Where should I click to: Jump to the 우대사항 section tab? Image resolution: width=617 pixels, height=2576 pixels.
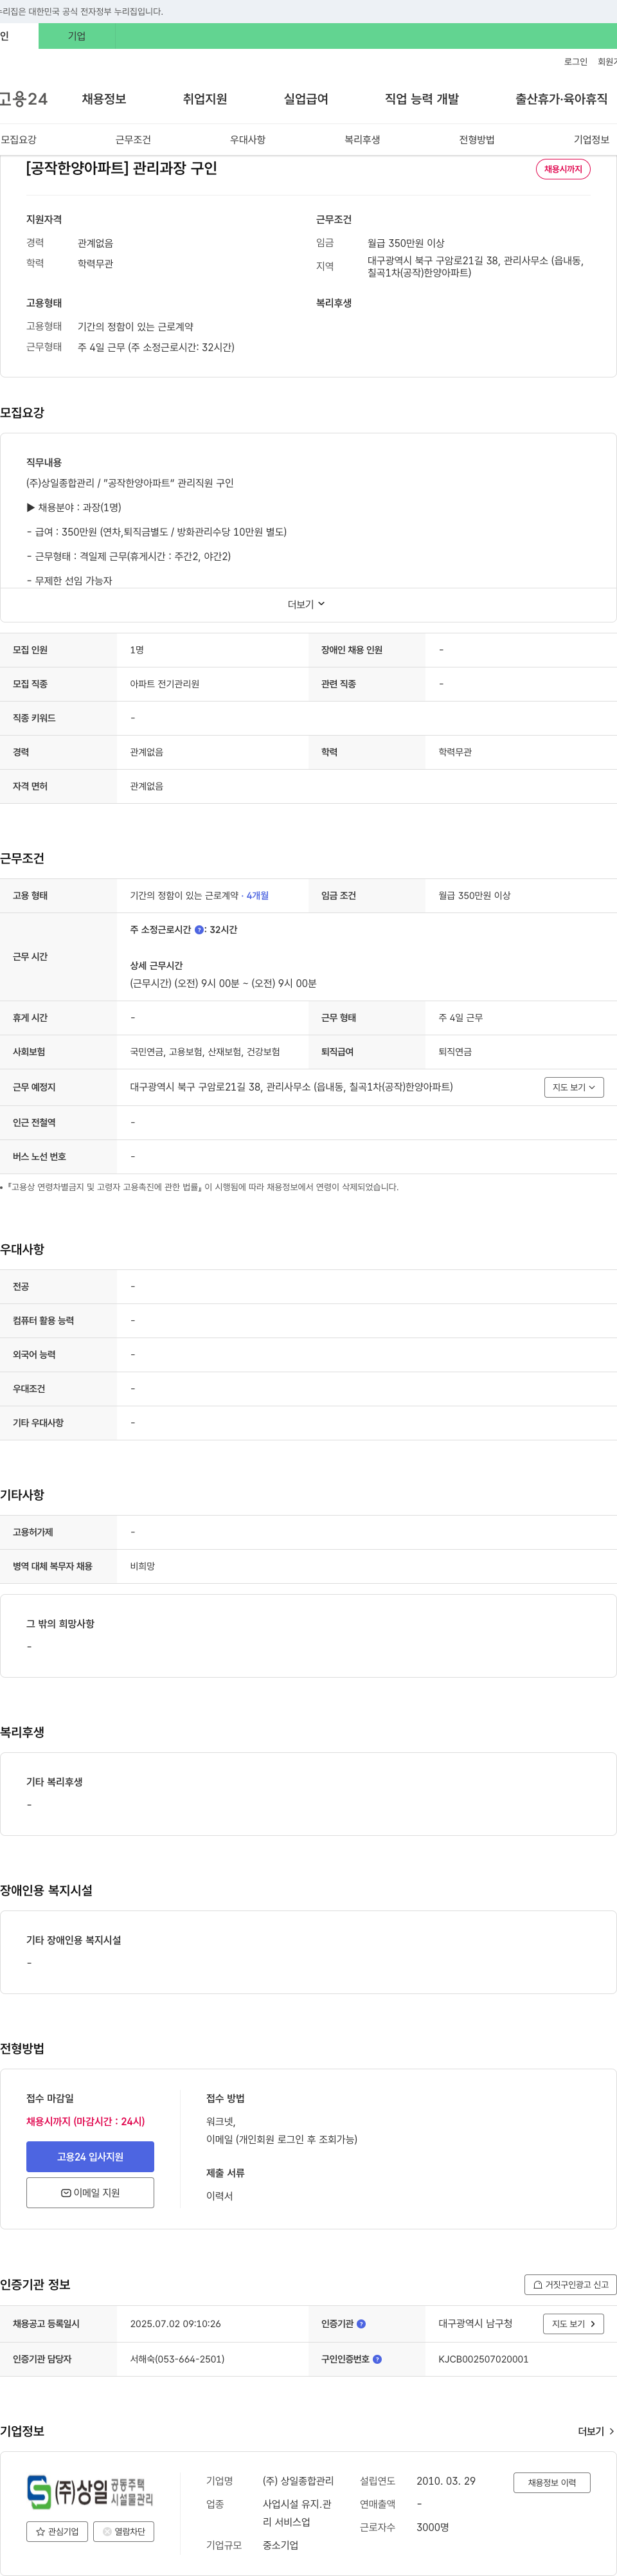[x=248, y=140]
